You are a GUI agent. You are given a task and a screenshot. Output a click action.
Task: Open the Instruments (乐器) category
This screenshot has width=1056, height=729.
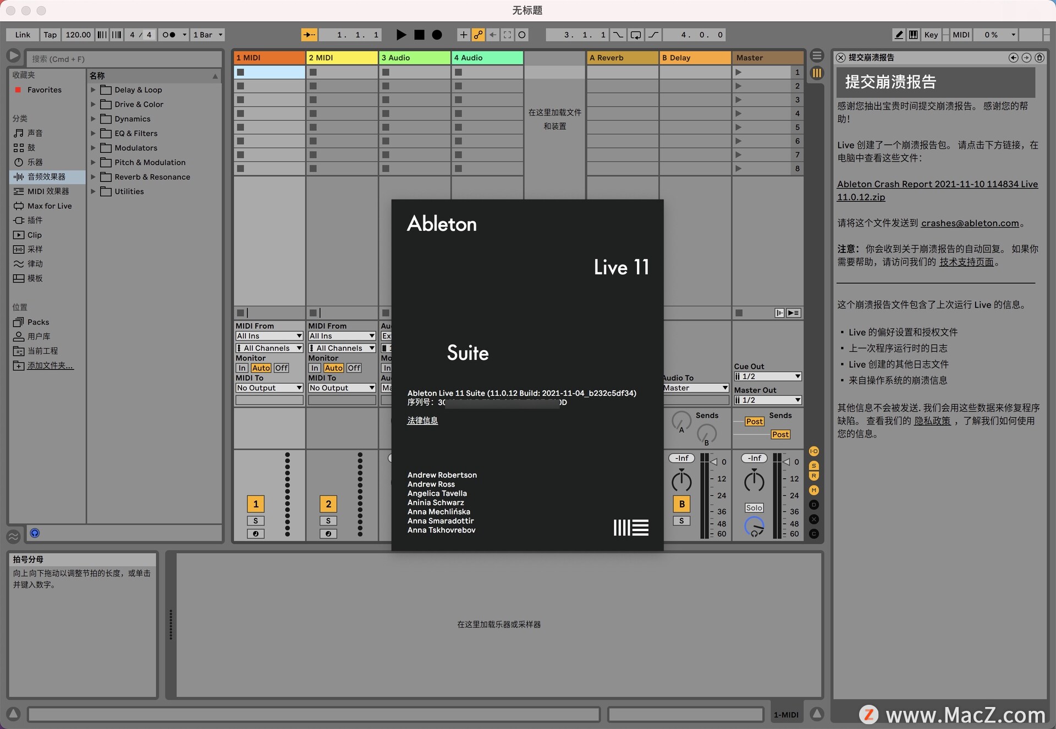coord(35,162)
